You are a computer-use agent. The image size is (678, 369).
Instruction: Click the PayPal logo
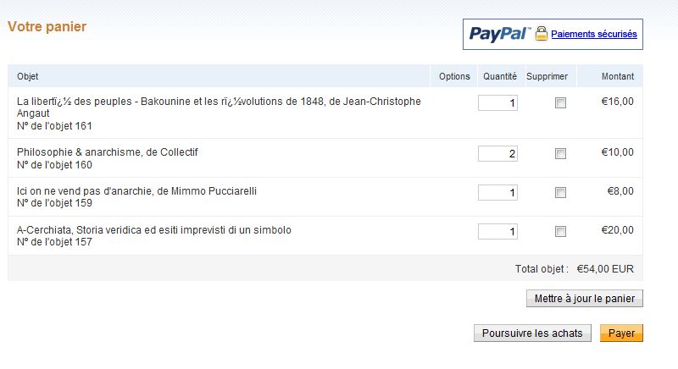tap(500, 34)
